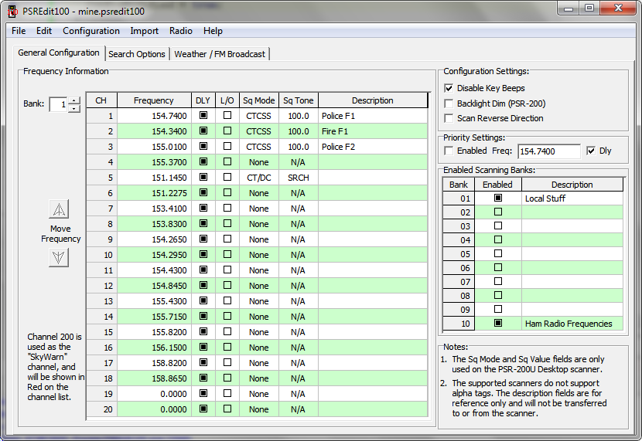Select the Sq Mode cell for channel 2
642x441 pixels.
pos(259,131)
